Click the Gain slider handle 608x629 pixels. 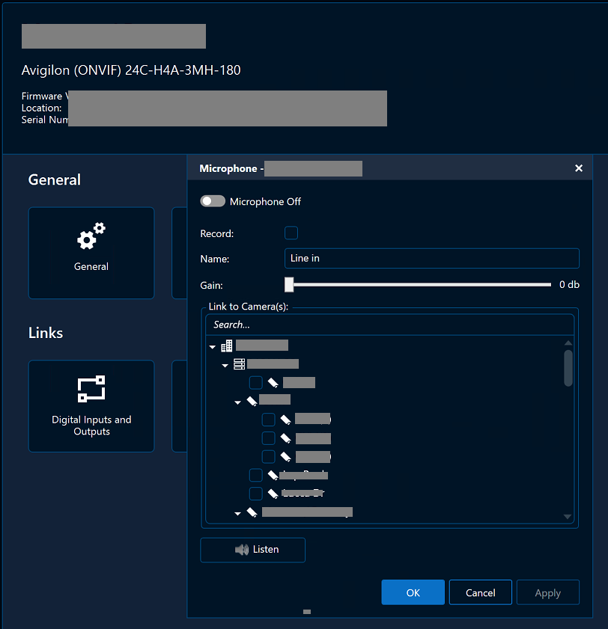tap(289, 284)
